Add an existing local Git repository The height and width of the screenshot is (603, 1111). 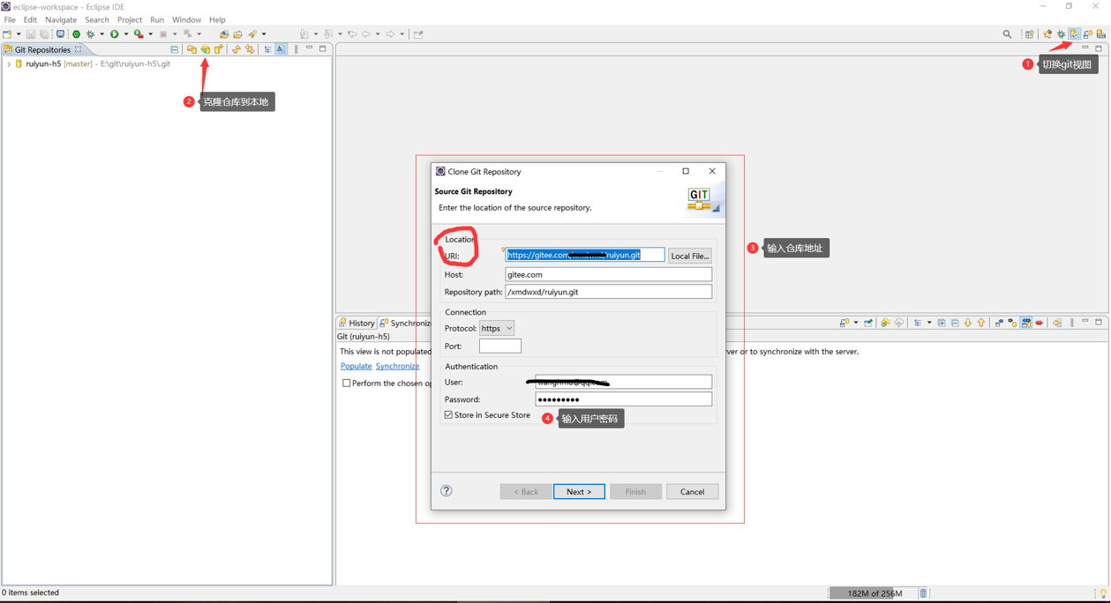point(191,49)
